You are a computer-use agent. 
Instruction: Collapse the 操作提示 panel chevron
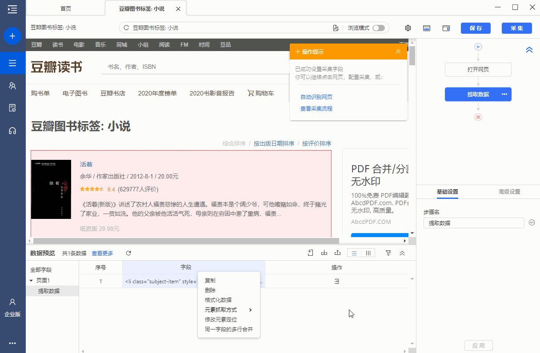click(398, 52)
